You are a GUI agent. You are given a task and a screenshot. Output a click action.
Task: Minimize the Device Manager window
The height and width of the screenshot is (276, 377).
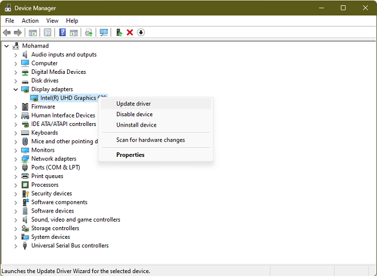click(321, 7)
